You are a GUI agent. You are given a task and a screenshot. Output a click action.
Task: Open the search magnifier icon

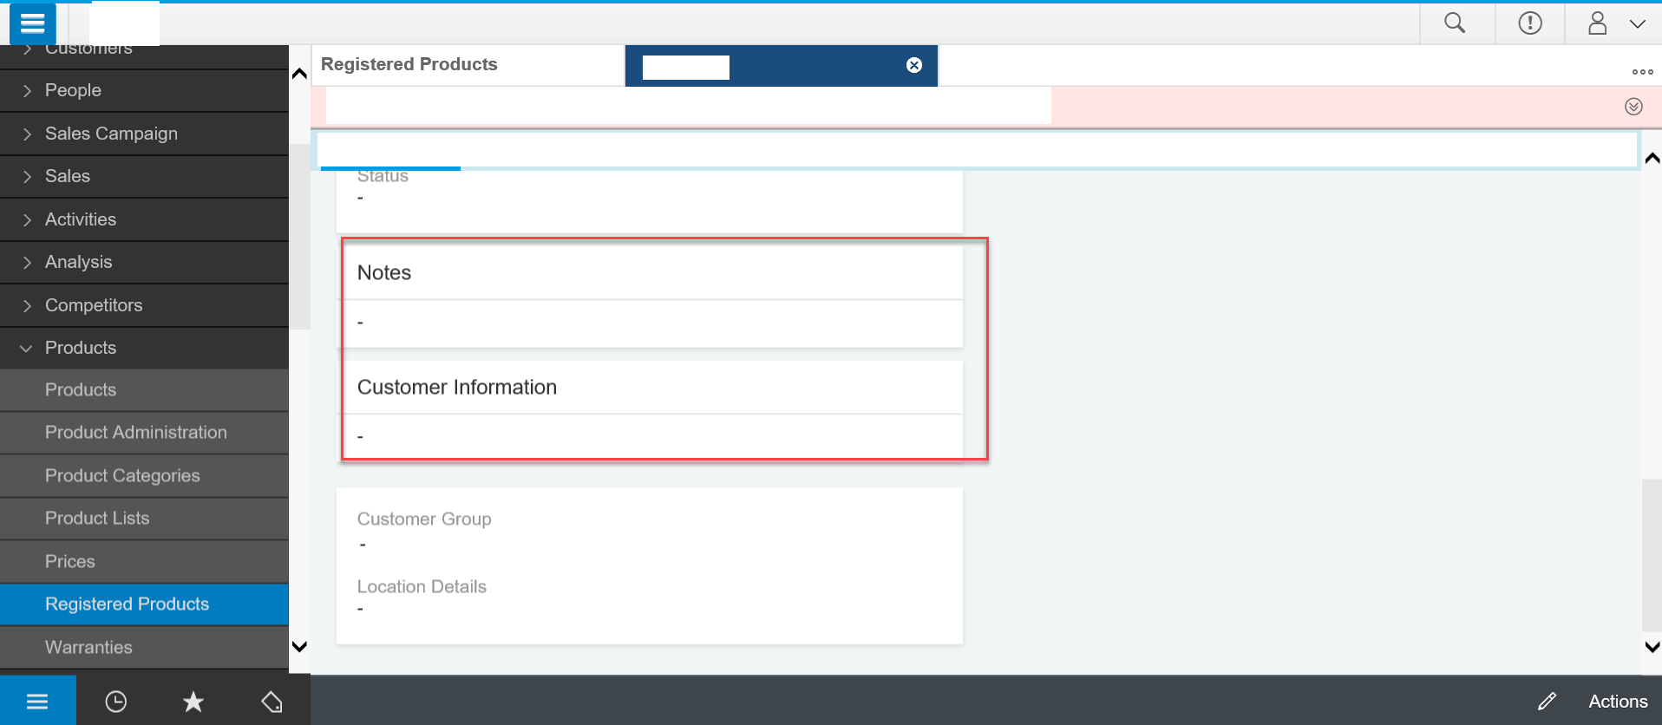pos(1455,23)
